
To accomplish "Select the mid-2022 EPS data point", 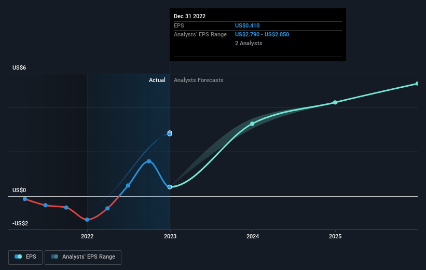I will click(x=128, y=186).
